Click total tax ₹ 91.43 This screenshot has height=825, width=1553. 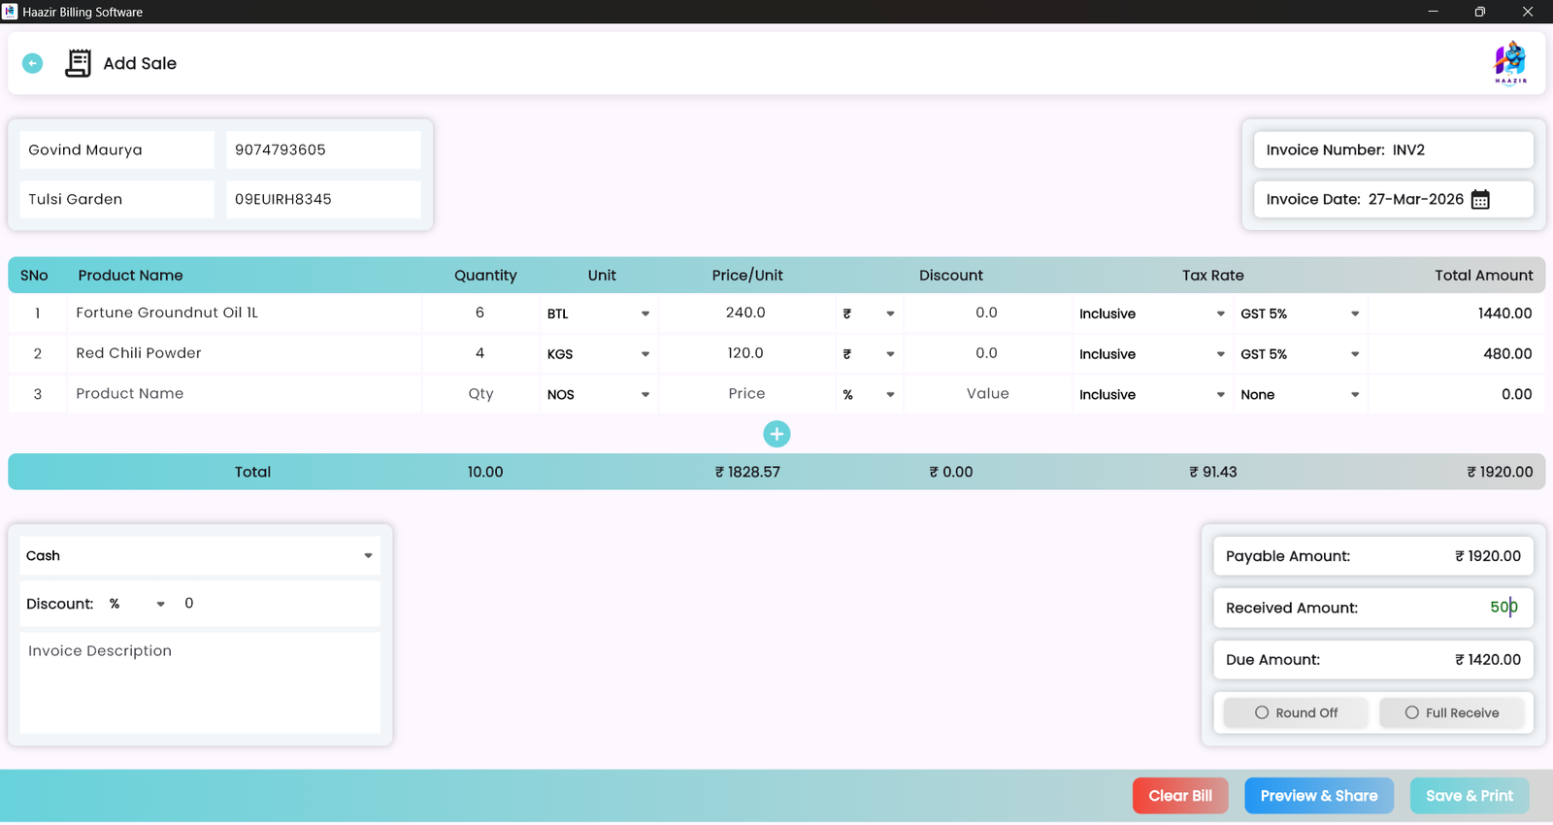pyautogui.click(x=1212, y=472)
